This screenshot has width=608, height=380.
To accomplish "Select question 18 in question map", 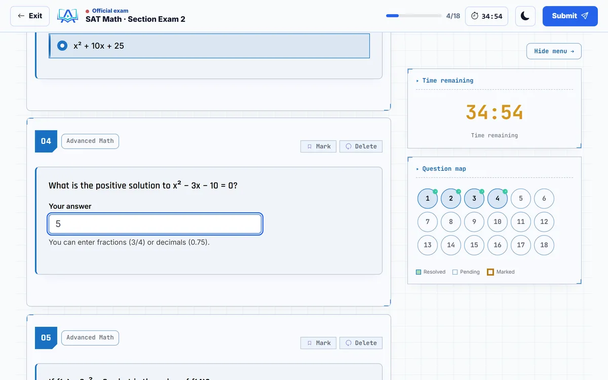I will pyautogui.click(x=544, y=245).
